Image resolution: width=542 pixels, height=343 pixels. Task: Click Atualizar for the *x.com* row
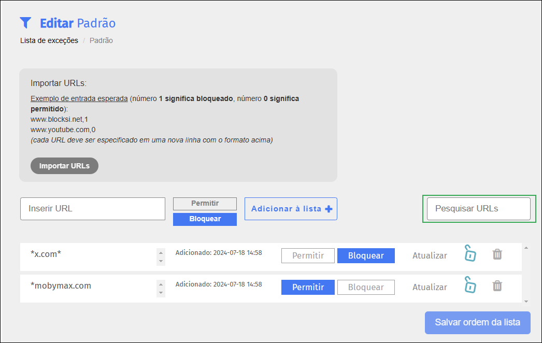(430, 255)
